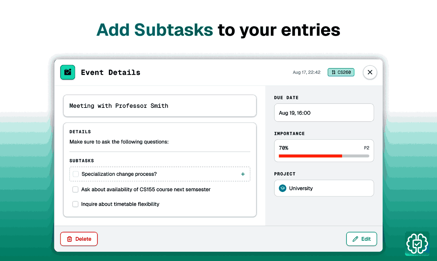The height and width of the screenshot is (261, 437).
Task: Close the Event Details dialog
Action: (x=370, y=72)
